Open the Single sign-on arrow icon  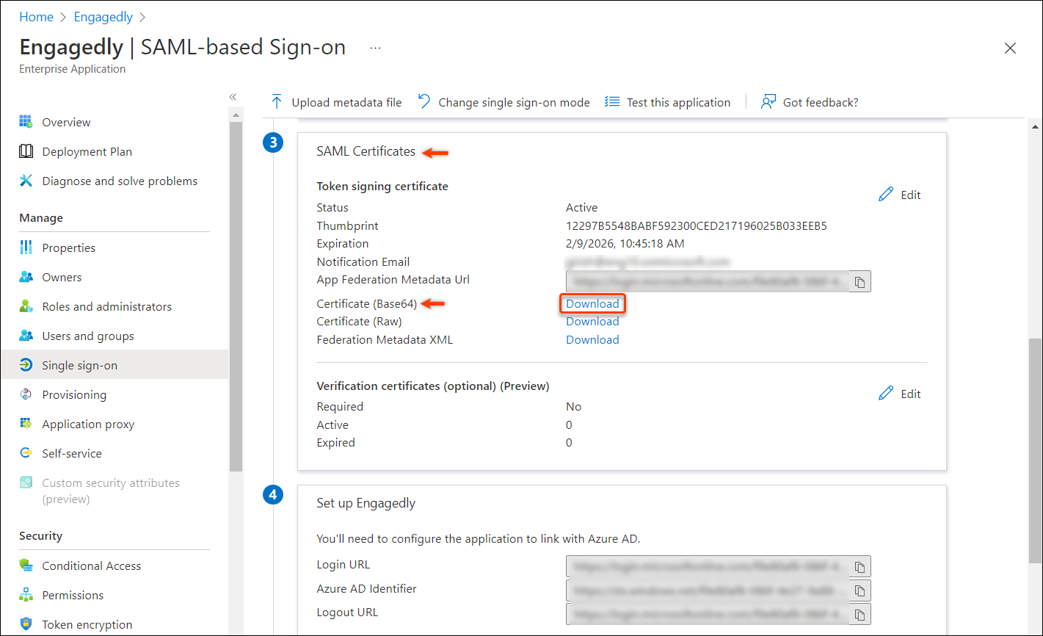coord(26,365)
